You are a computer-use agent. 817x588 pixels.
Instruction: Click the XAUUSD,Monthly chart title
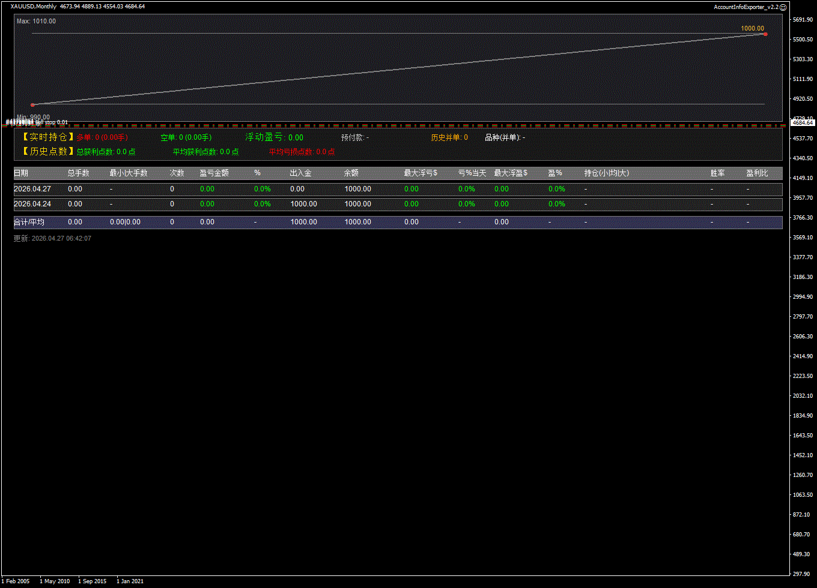pos(34,7)
